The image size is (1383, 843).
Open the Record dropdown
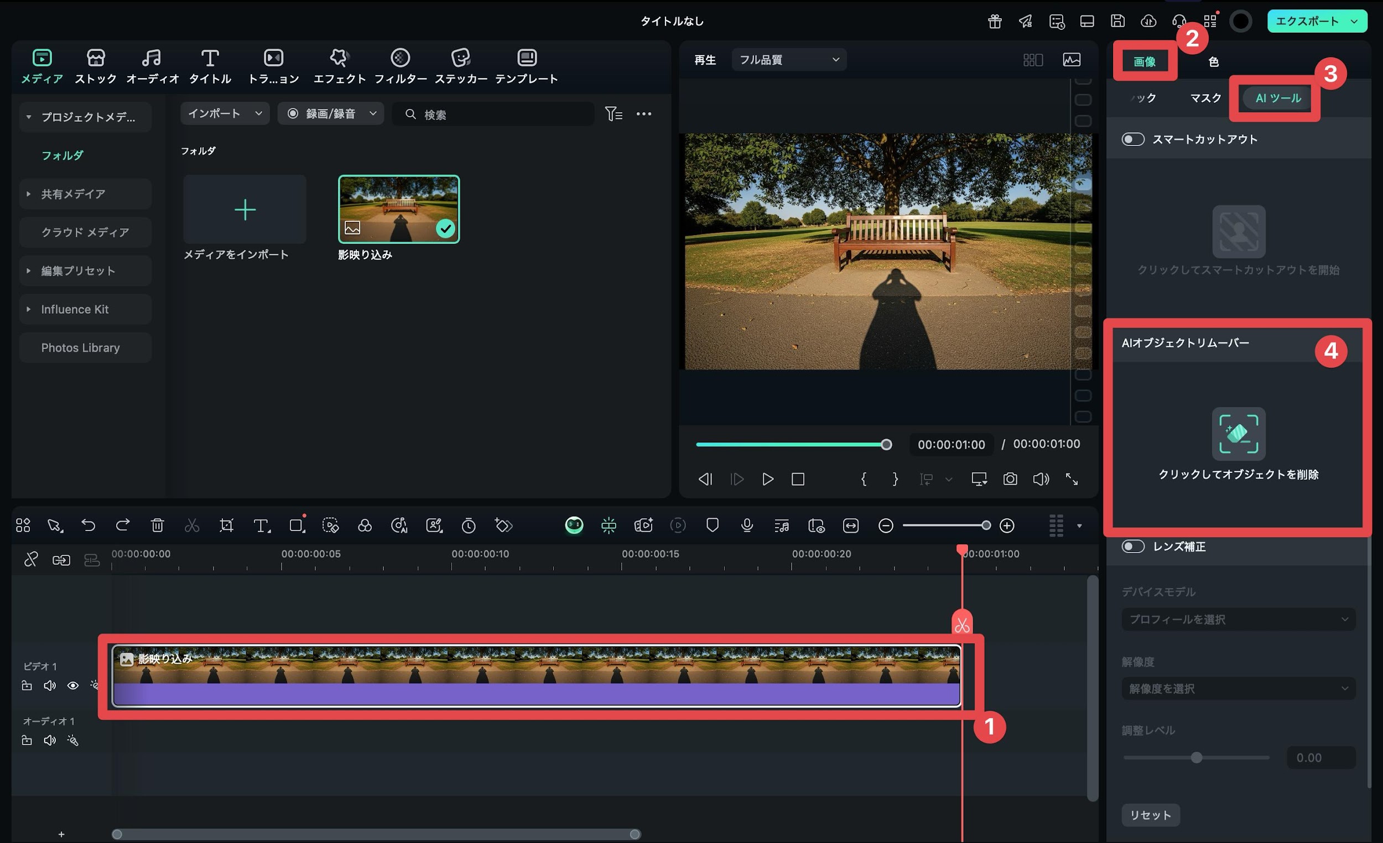(x=331, y=113)
